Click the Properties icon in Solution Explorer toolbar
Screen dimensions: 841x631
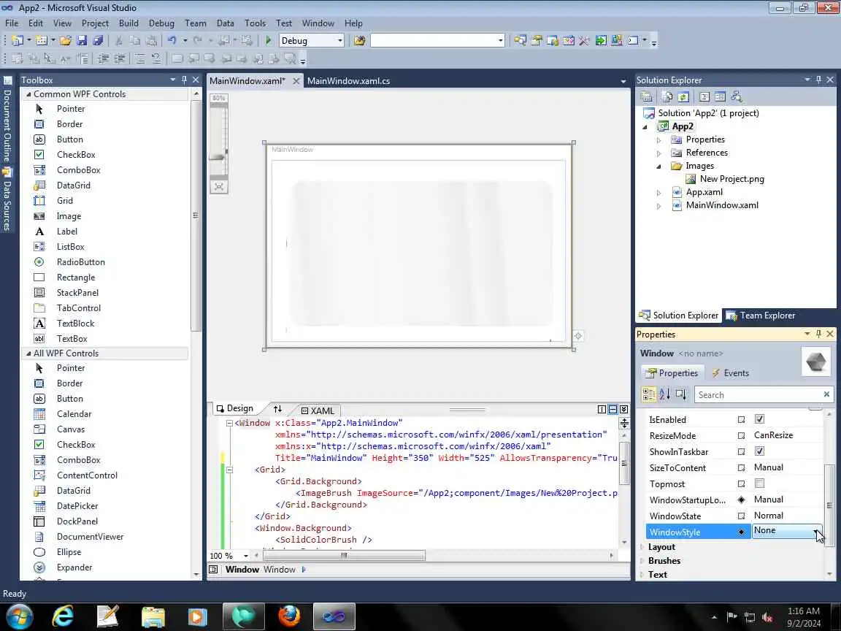(x=646, y=96)
